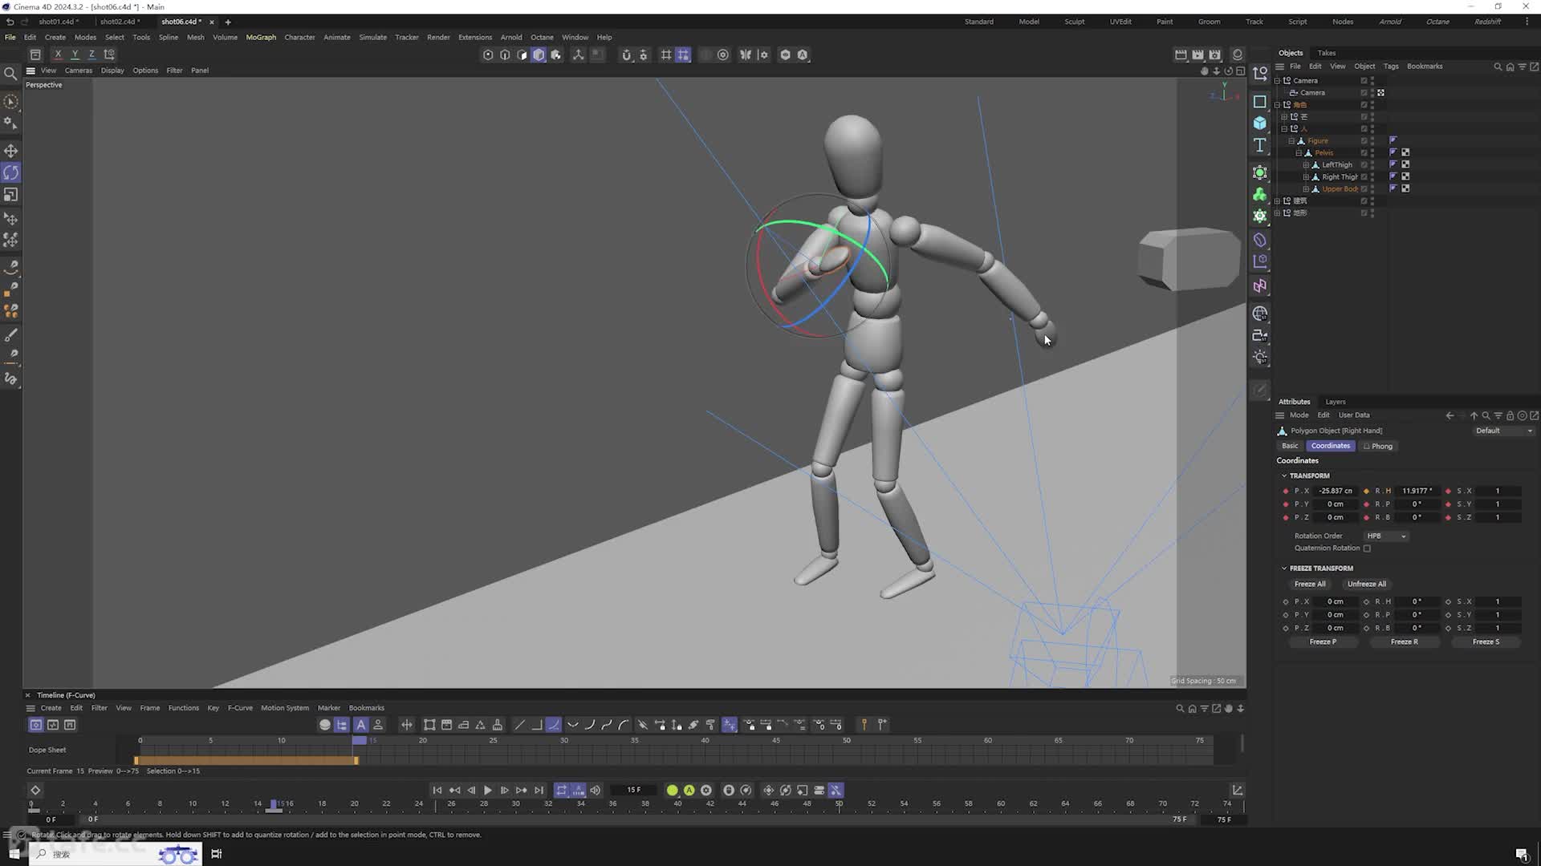The height and width of the screenshot is (866, 1541).
Task: Expand the Upper Body tree node
Action: pyautogui.click(x=1306, y=189)
